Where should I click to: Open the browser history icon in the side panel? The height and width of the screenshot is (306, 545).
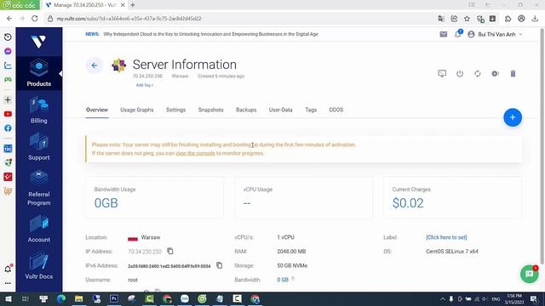[x=8, y=37]
